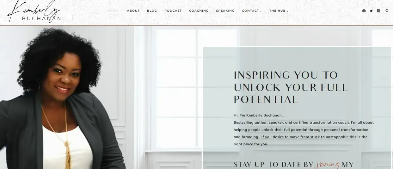Click the Inspiring You To Unlock headline
This screenshot has width=393, height=169.
[x=291, y=87]
